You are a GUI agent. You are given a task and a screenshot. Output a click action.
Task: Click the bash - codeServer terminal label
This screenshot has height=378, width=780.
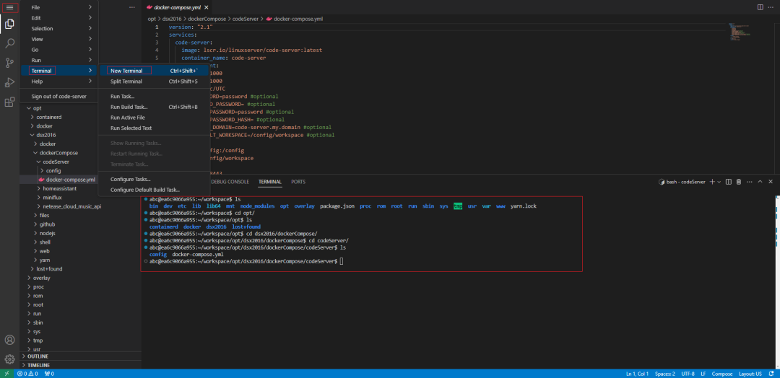pos(682,182)
